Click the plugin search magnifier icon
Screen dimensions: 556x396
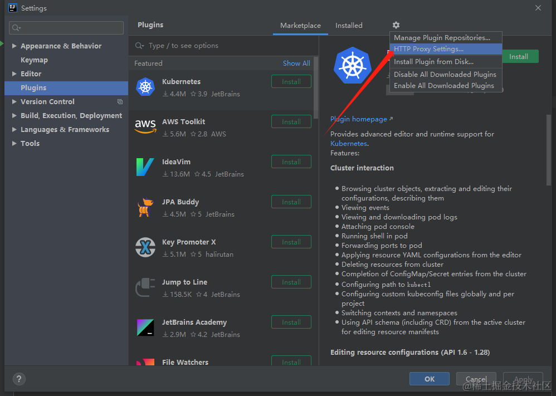tap(139, 45)
